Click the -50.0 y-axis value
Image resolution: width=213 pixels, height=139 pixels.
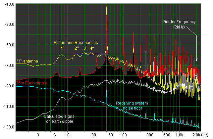pyautogui.click(x=9, y=45)
